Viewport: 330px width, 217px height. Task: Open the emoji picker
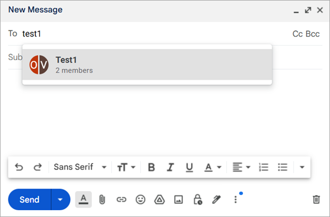click(140, 200)
